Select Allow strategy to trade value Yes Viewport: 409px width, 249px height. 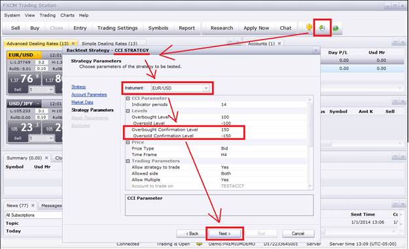tap(224, 167)
